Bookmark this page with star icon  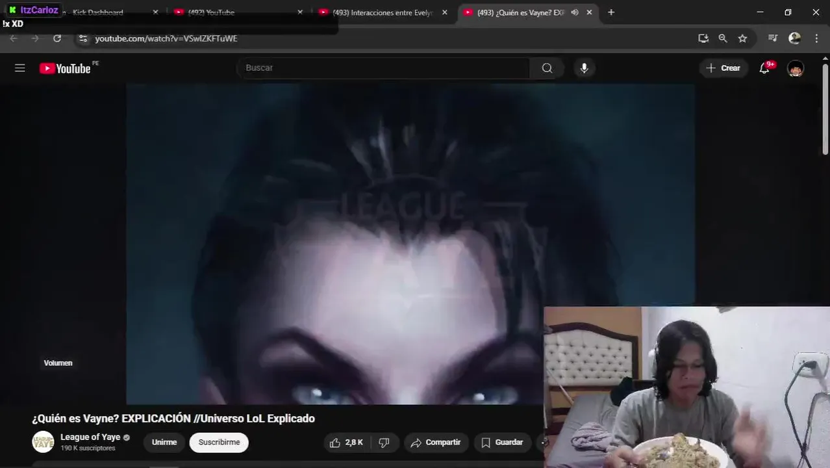point(742,38)
